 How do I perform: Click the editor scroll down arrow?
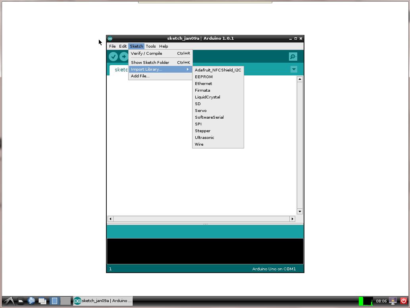[x=300, y=211]
